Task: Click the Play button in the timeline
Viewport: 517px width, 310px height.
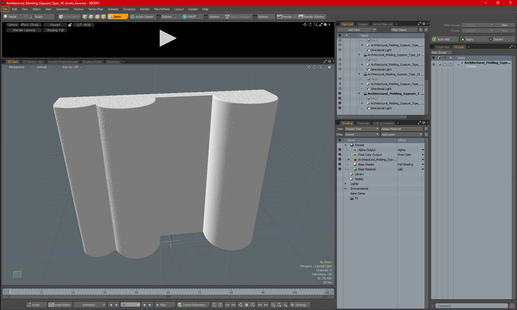Action: click(x=165, y=305)
